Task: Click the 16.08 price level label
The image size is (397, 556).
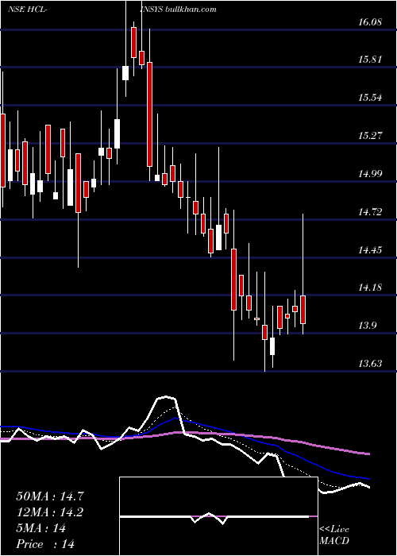Action: click(370, 22)
